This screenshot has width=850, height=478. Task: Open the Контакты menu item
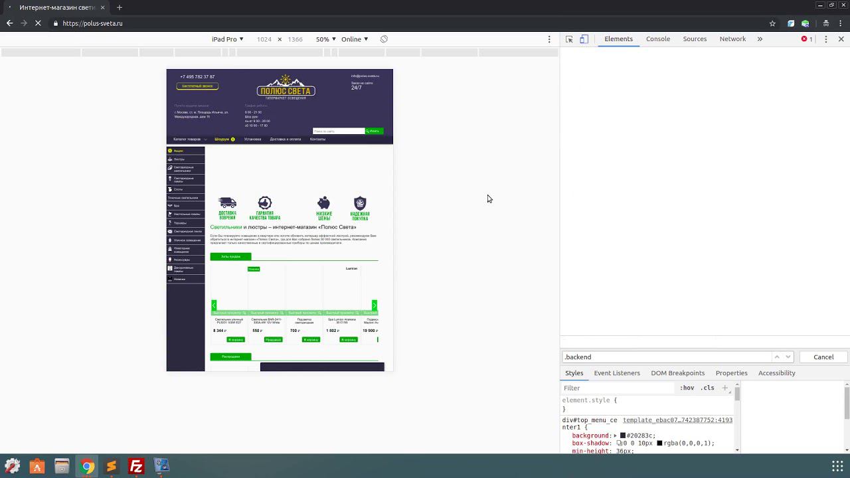click(317, 139)
